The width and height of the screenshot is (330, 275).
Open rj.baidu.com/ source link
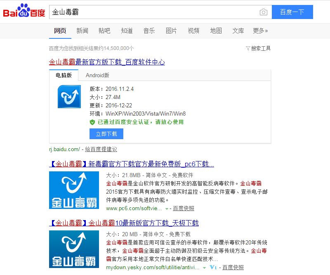(64, 149)
